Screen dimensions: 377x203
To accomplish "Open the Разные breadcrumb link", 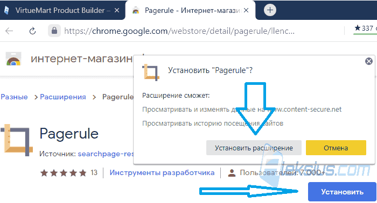I will 14,97.
